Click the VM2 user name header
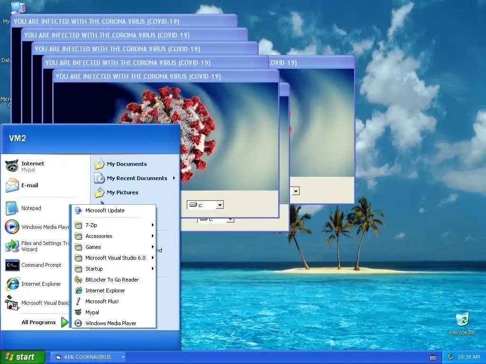Screen dimensions: 486x364 pos(18,138)
